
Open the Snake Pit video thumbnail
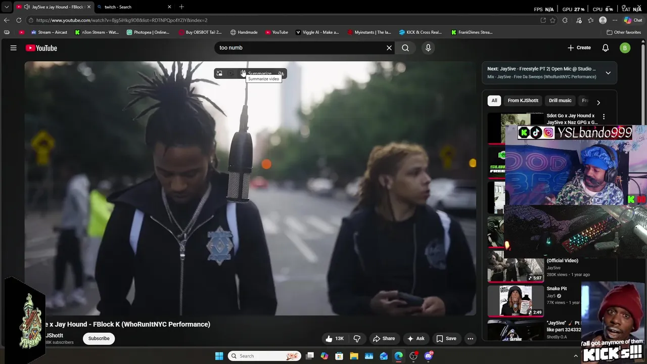tap(516, 300)
